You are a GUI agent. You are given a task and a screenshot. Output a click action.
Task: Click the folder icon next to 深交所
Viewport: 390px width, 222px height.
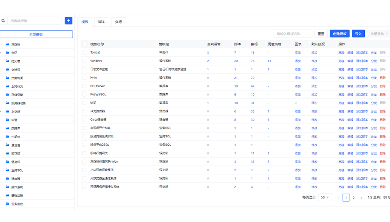tap(8, 44)
